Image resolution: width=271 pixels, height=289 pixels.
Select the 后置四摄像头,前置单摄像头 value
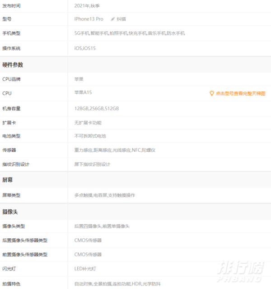(102, 226)
